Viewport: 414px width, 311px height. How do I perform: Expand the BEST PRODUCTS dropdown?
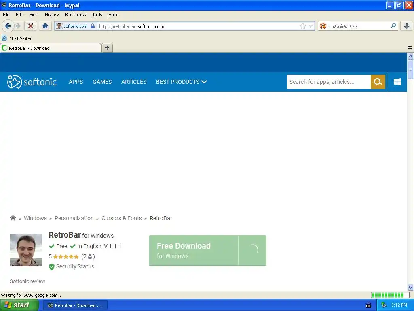click(182, 82)
